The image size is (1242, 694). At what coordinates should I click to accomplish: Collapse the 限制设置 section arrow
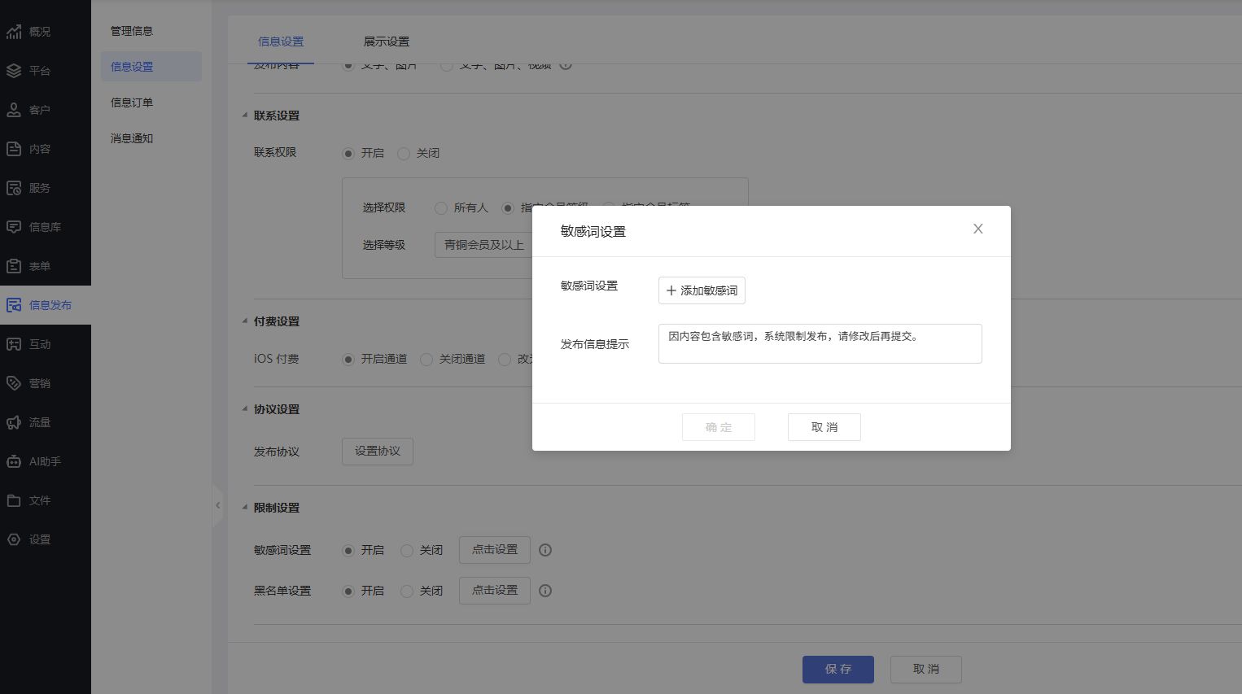coord(245,508)
